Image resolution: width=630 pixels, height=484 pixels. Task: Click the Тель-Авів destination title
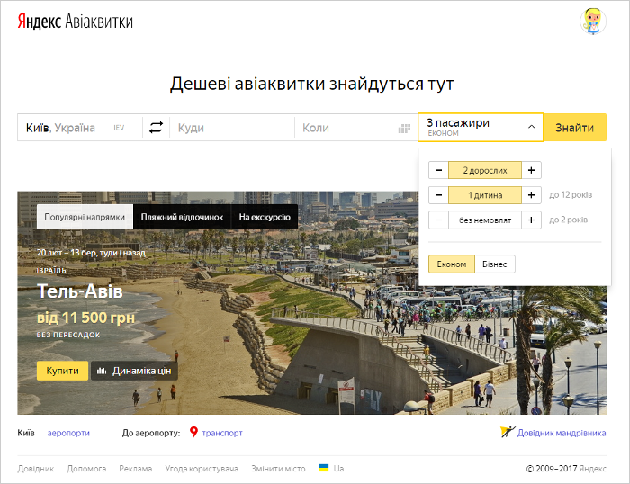click(x=80, y=291)
